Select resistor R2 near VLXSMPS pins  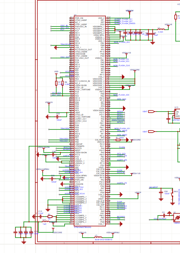click(x=50, y=217)
